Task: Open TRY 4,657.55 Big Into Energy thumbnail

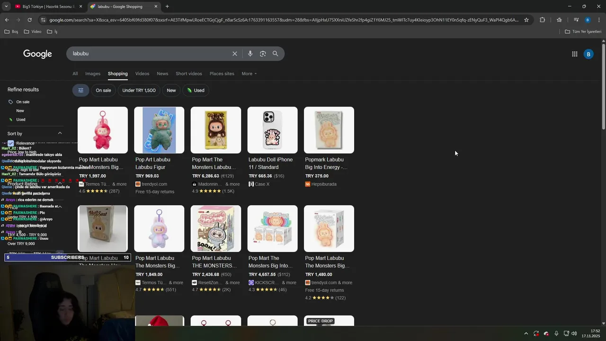Action: click(273, 229)
